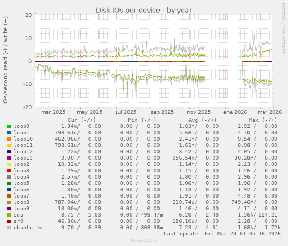
Task: Click the loop11 yellow color swatch
Action: tap(9, 145)
